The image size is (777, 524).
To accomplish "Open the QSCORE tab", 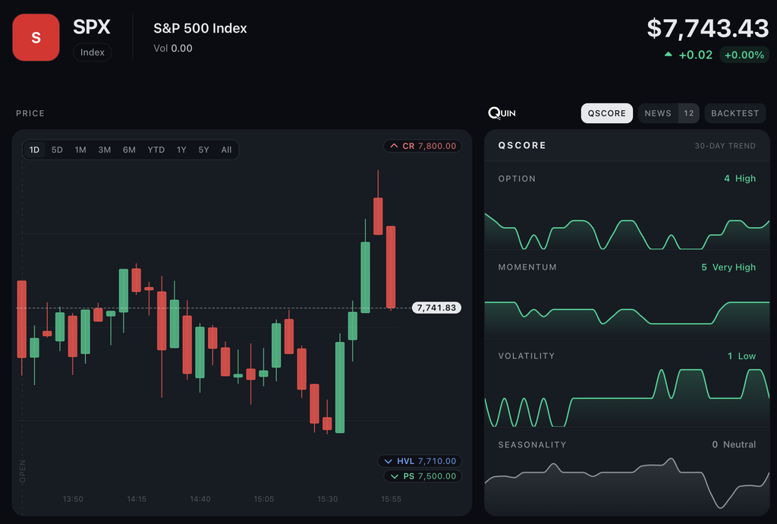I will 606,113.
